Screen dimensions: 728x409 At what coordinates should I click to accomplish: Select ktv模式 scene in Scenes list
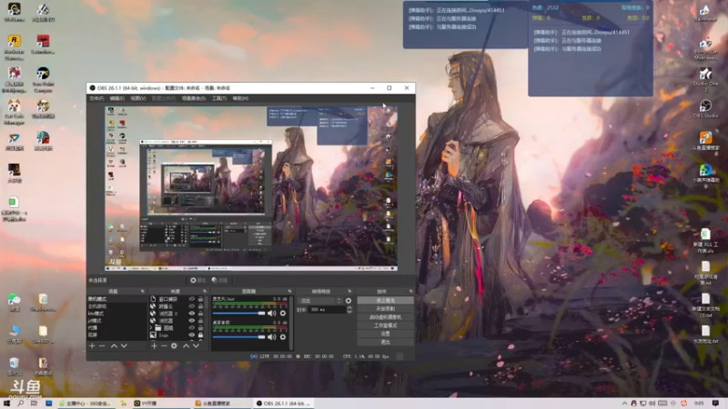pyautogui.click(x=96, y=314)
